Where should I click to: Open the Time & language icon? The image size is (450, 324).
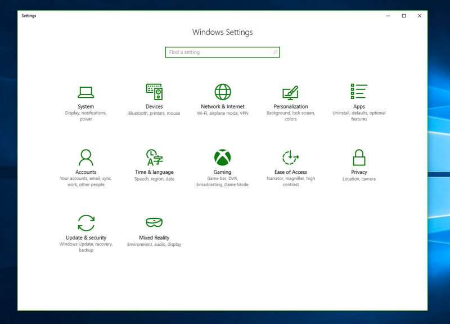point(154,157)
